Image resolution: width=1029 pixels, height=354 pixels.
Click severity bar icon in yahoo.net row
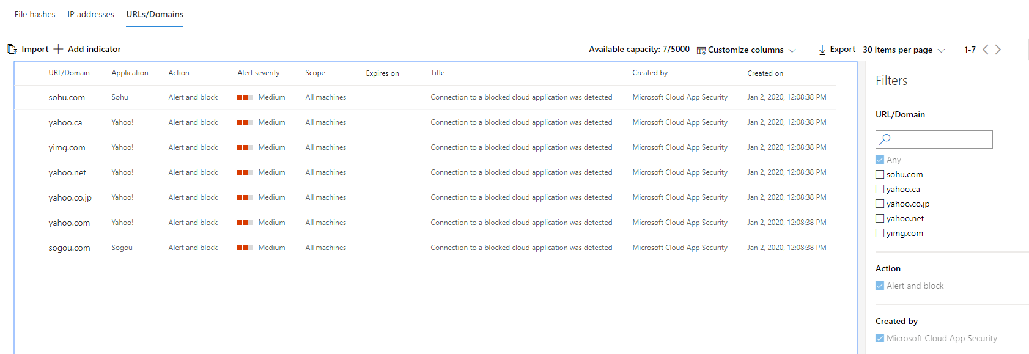(x=245, y=172)
